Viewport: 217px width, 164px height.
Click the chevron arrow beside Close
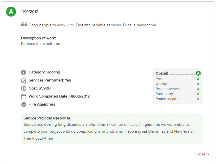click(x=208, y=154)
